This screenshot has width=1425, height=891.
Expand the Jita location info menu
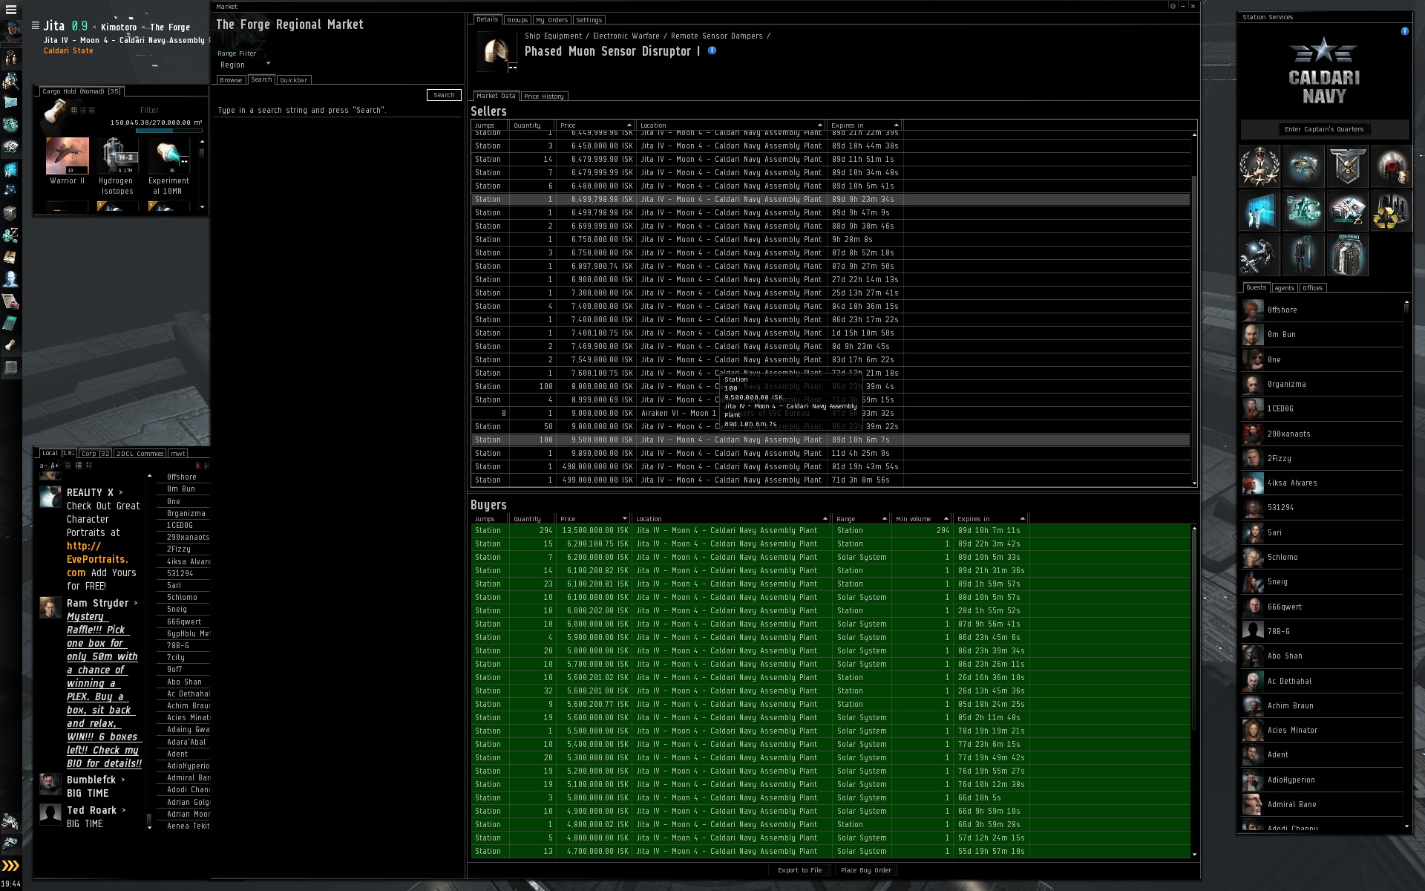tap(35, 25)
